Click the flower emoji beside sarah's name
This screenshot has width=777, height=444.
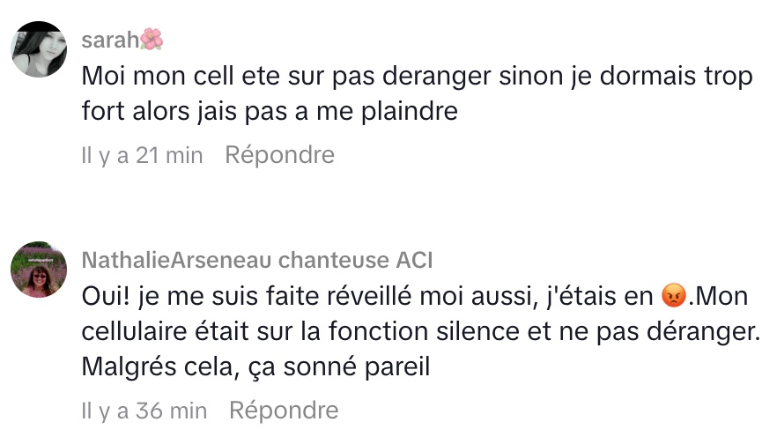pos(152,40)
